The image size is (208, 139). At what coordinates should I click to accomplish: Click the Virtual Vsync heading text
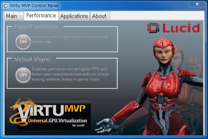click(32, 59)
